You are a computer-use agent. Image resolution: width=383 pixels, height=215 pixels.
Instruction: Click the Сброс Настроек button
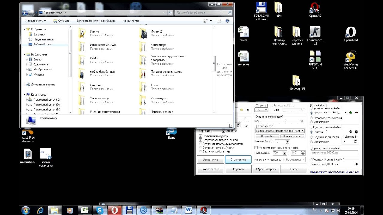tap(266, 169)
